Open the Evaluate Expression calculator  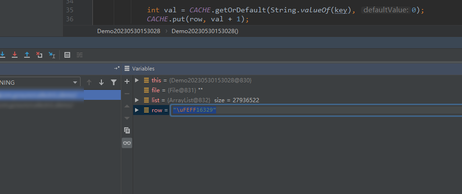coord(67,55)
